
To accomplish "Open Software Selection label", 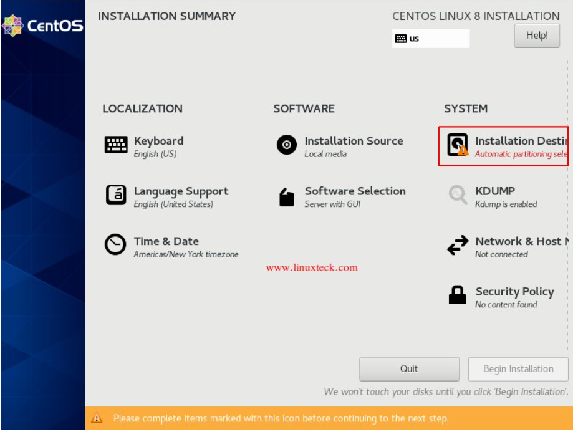I will pyautogui.click(x=355, y=191).
